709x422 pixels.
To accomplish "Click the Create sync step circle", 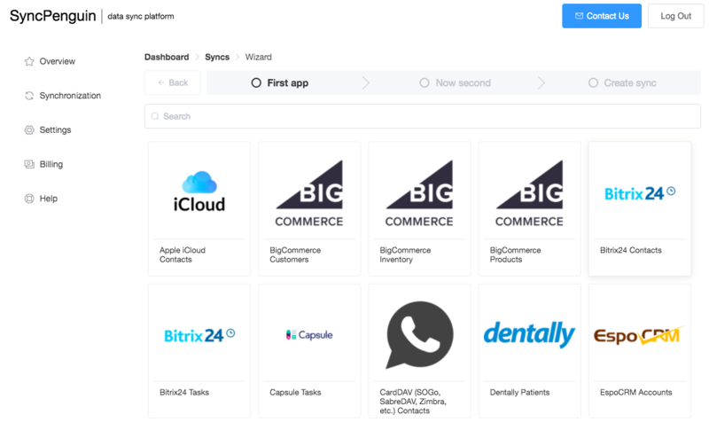I will [593, 82].
